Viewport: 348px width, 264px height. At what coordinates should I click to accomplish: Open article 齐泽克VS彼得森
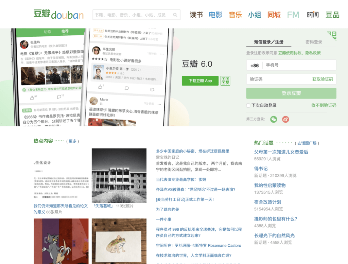pyautogui.click(x=195, y=190)
